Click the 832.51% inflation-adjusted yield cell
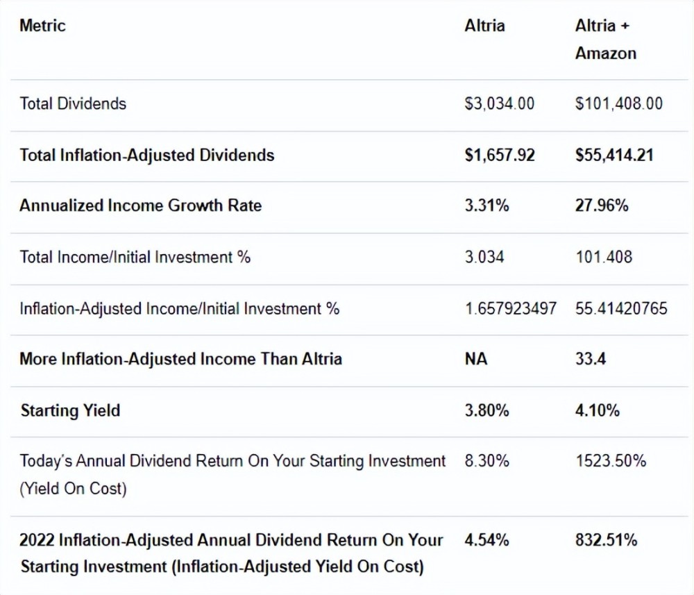 point(606,539)
